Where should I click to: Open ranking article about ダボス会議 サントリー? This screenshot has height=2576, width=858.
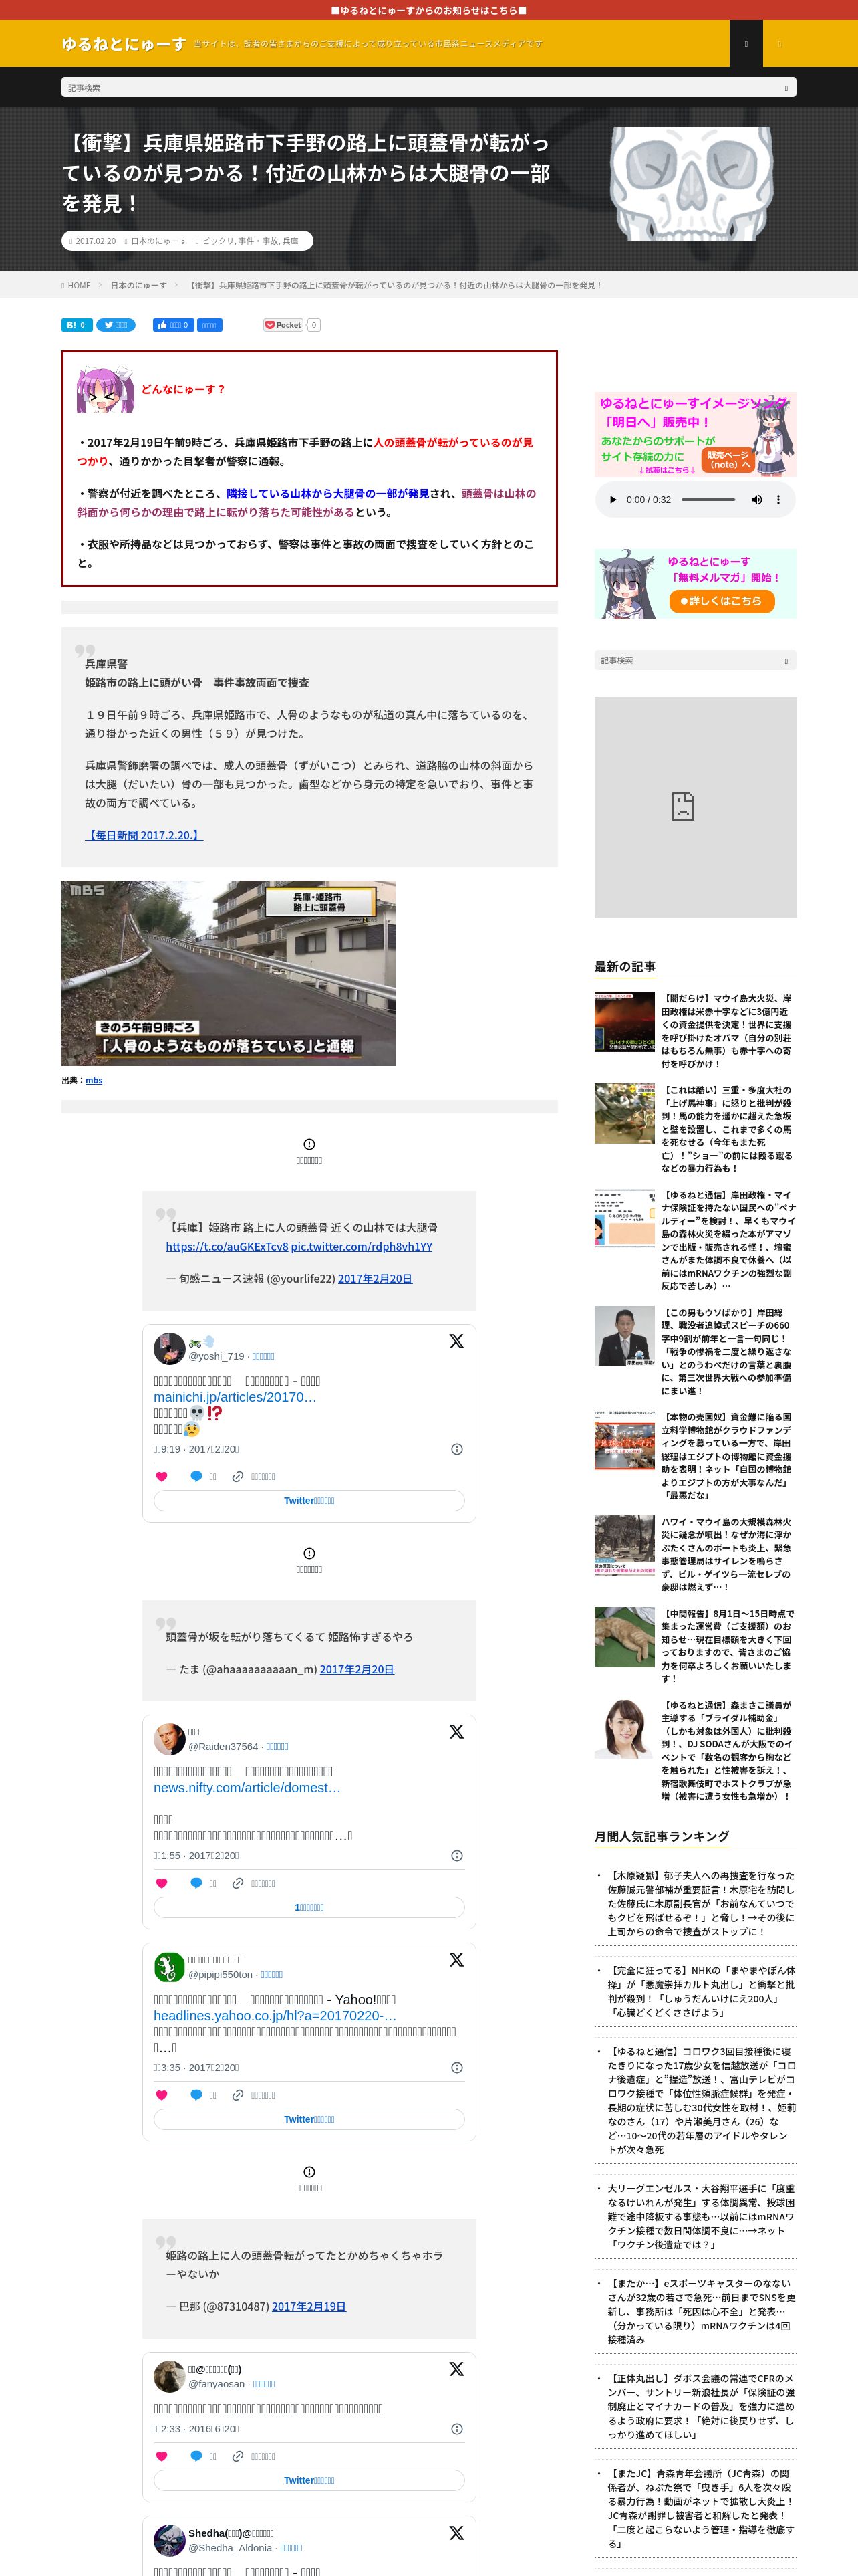701,2406
